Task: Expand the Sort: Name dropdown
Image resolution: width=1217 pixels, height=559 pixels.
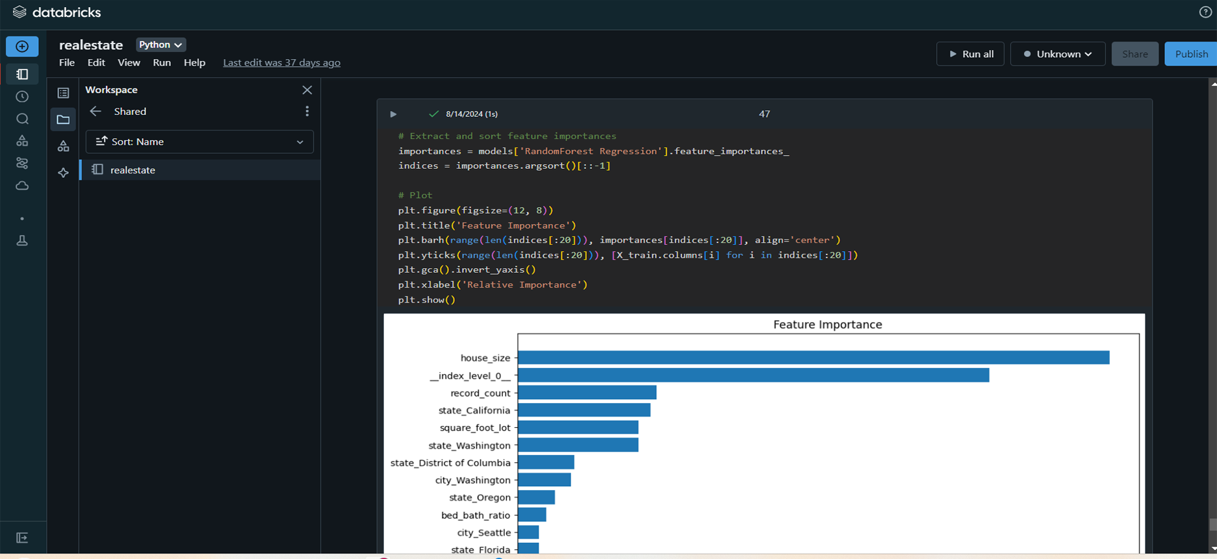Action: (x=199, y=142)
